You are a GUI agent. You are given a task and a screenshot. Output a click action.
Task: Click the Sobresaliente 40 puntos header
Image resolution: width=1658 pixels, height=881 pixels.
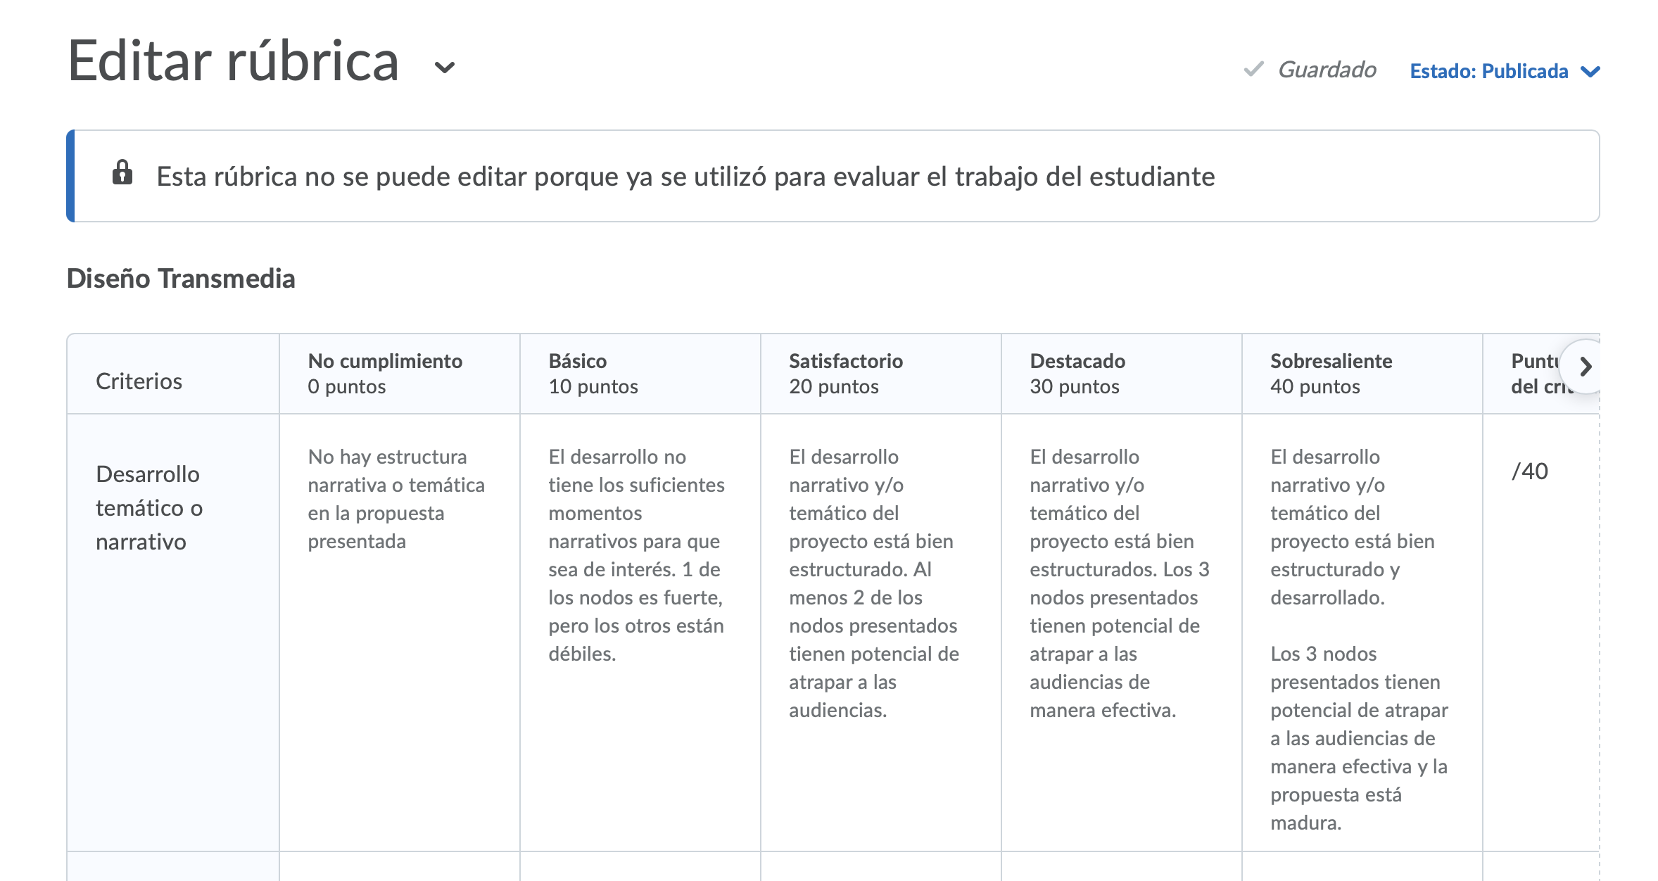click(1330, 374)
